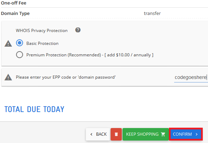Click the warning triangle beside EPP code prompt
The height and width of the screenshot is (143, 208).
coord(8,77)
